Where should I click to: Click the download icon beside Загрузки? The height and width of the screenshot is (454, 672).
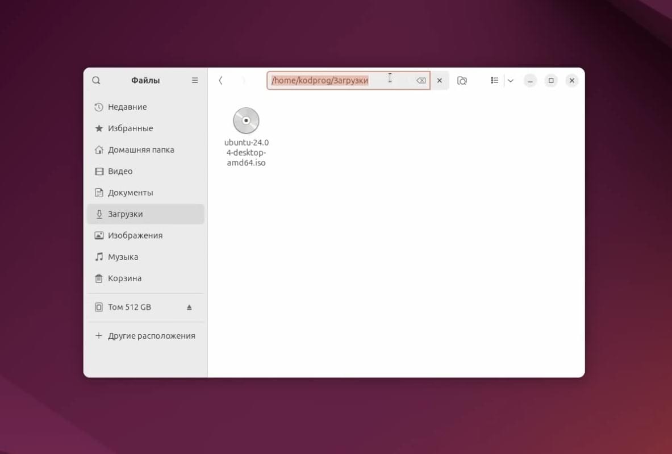point(99,214)
